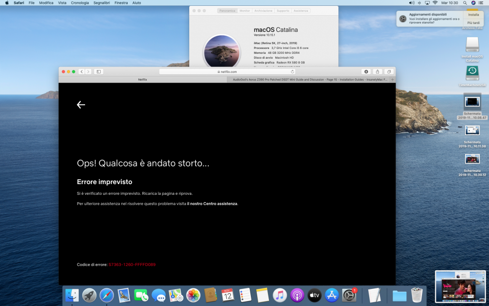Viewport: 489px width, 306px height.
Task: Open the Downloads folder in the Dock
Action: pos(400,295)
